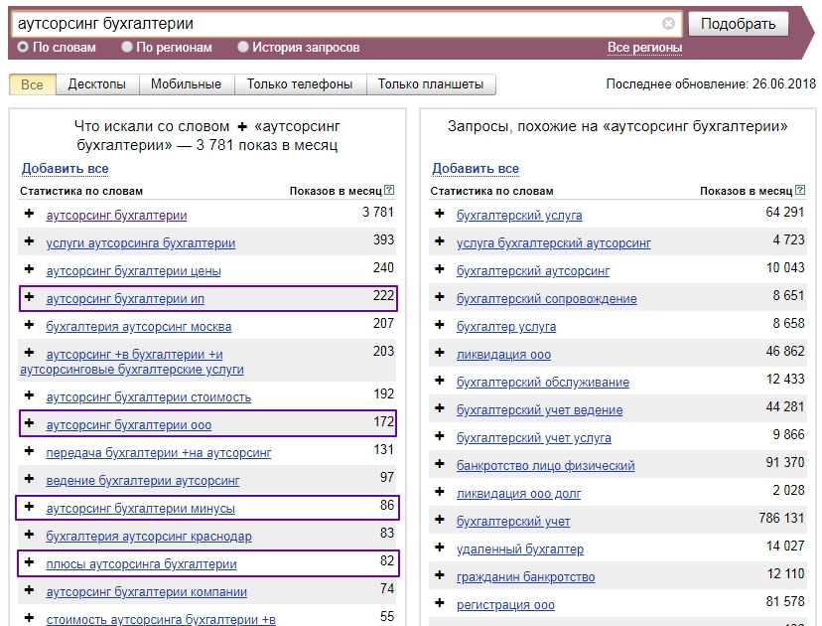This screenshot has width=822, height=626.
Task: Click help icon beside right "Показов в месяц"
Action: tap(799, 191)
